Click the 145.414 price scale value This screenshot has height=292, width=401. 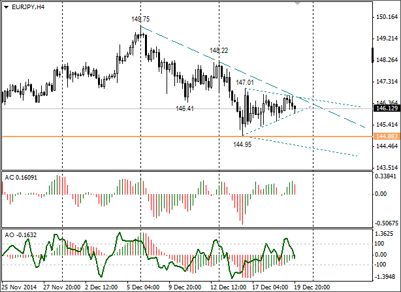point(387,125)
